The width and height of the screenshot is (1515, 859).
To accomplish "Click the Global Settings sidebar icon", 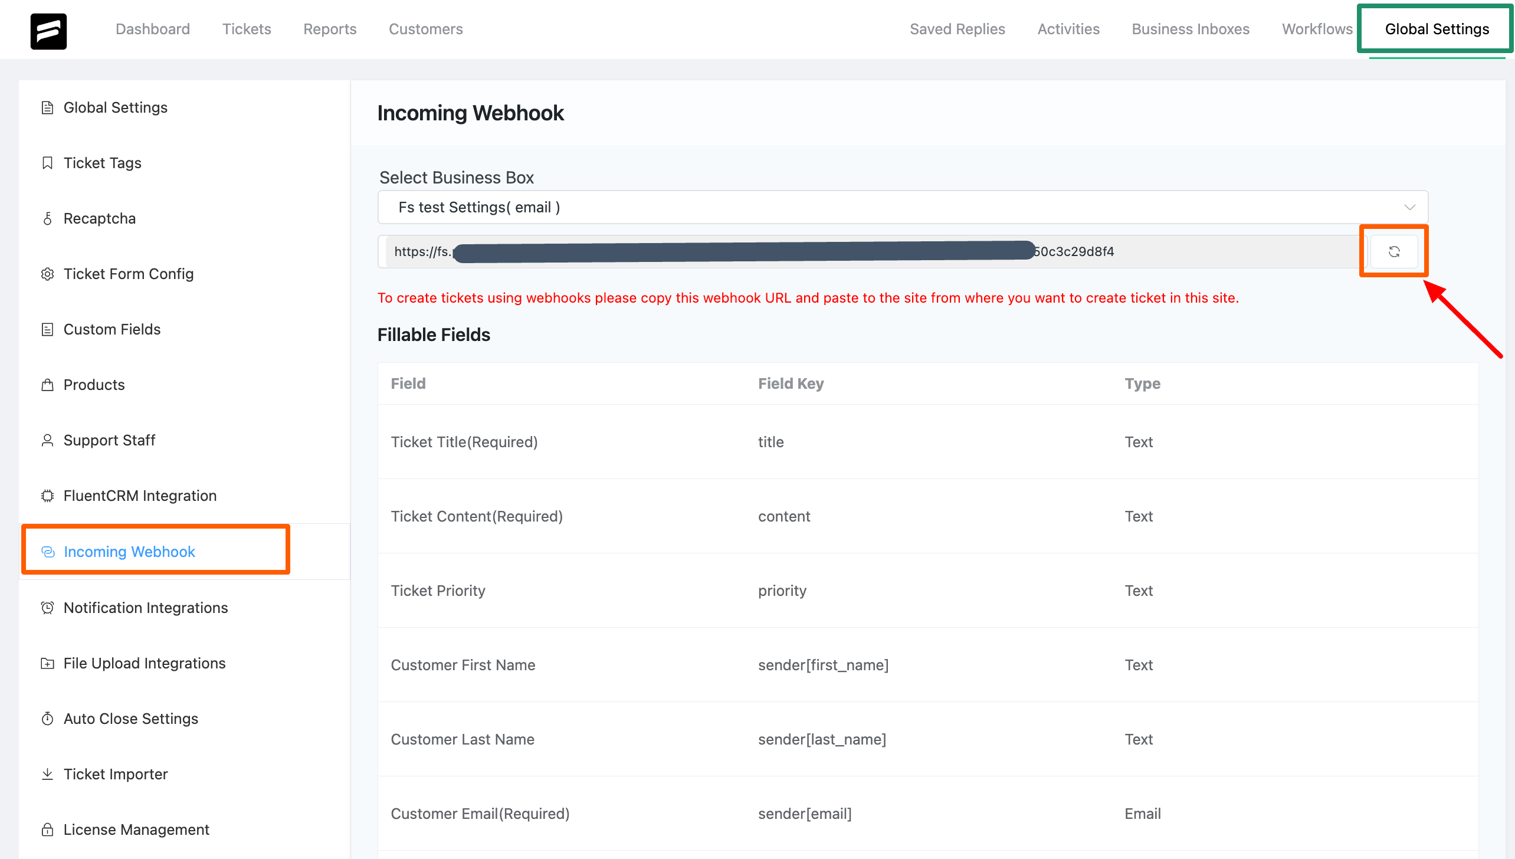I will (x=48, y=107).
